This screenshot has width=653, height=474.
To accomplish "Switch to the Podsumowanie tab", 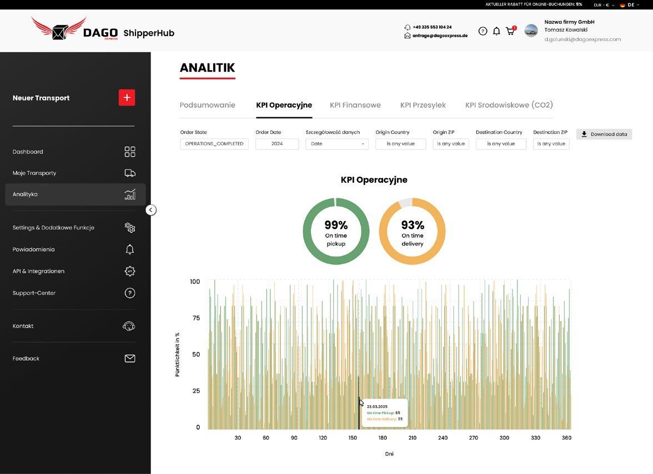I will 208,105.
